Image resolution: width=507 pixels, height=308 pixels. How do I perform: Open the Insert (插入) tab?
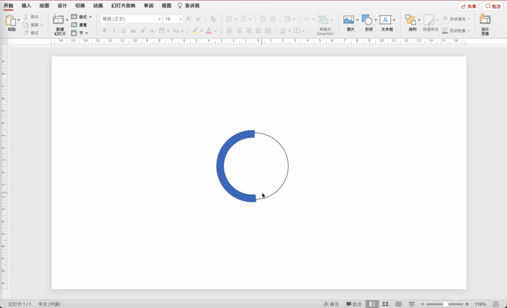click(x=26, y=6)
